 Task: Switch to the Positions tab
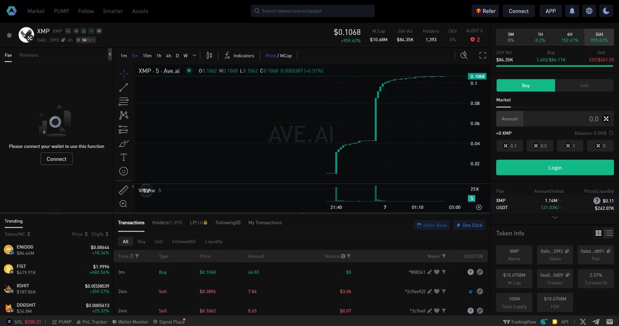(x=29, y=55)
